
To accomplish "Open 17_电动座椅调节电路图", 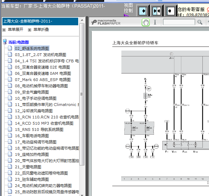I will point(36,142).
